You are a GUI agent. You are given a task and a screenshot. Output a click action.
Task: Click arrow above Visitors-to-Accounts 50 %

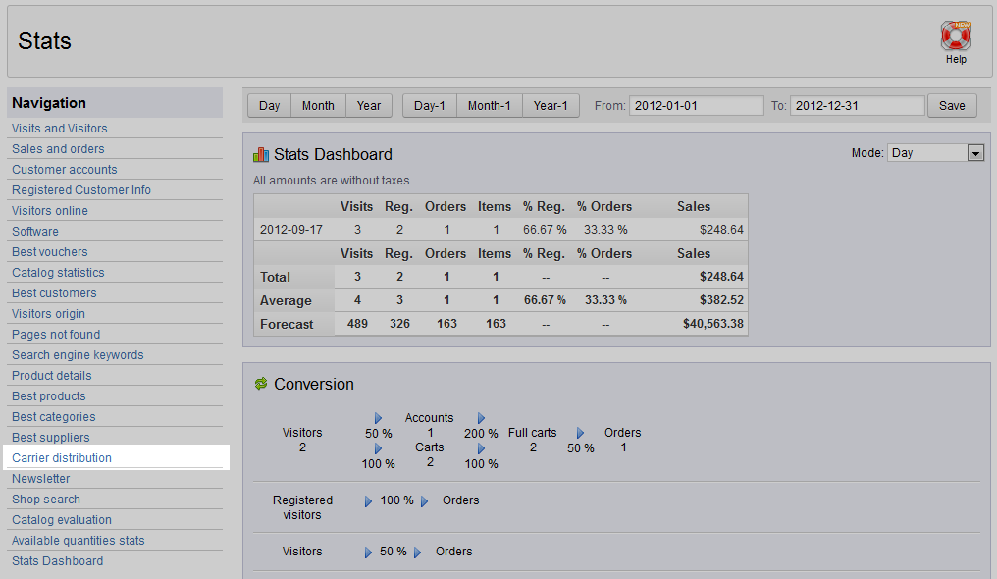pyautogui.click(x=379, y=418)
